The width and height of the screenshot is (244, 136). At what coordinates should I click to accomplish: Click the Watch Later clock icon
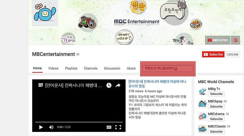109,85
